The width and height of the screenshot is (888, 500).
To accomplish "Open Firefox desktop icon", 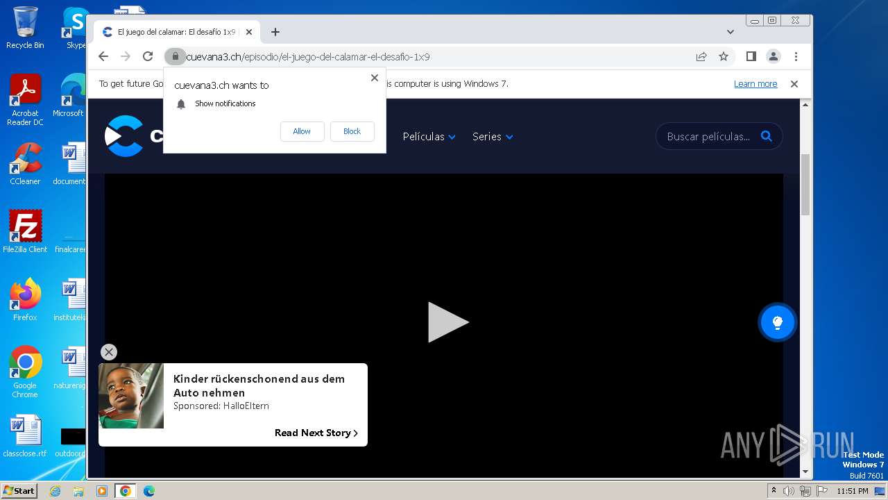I will click(25, 300).
